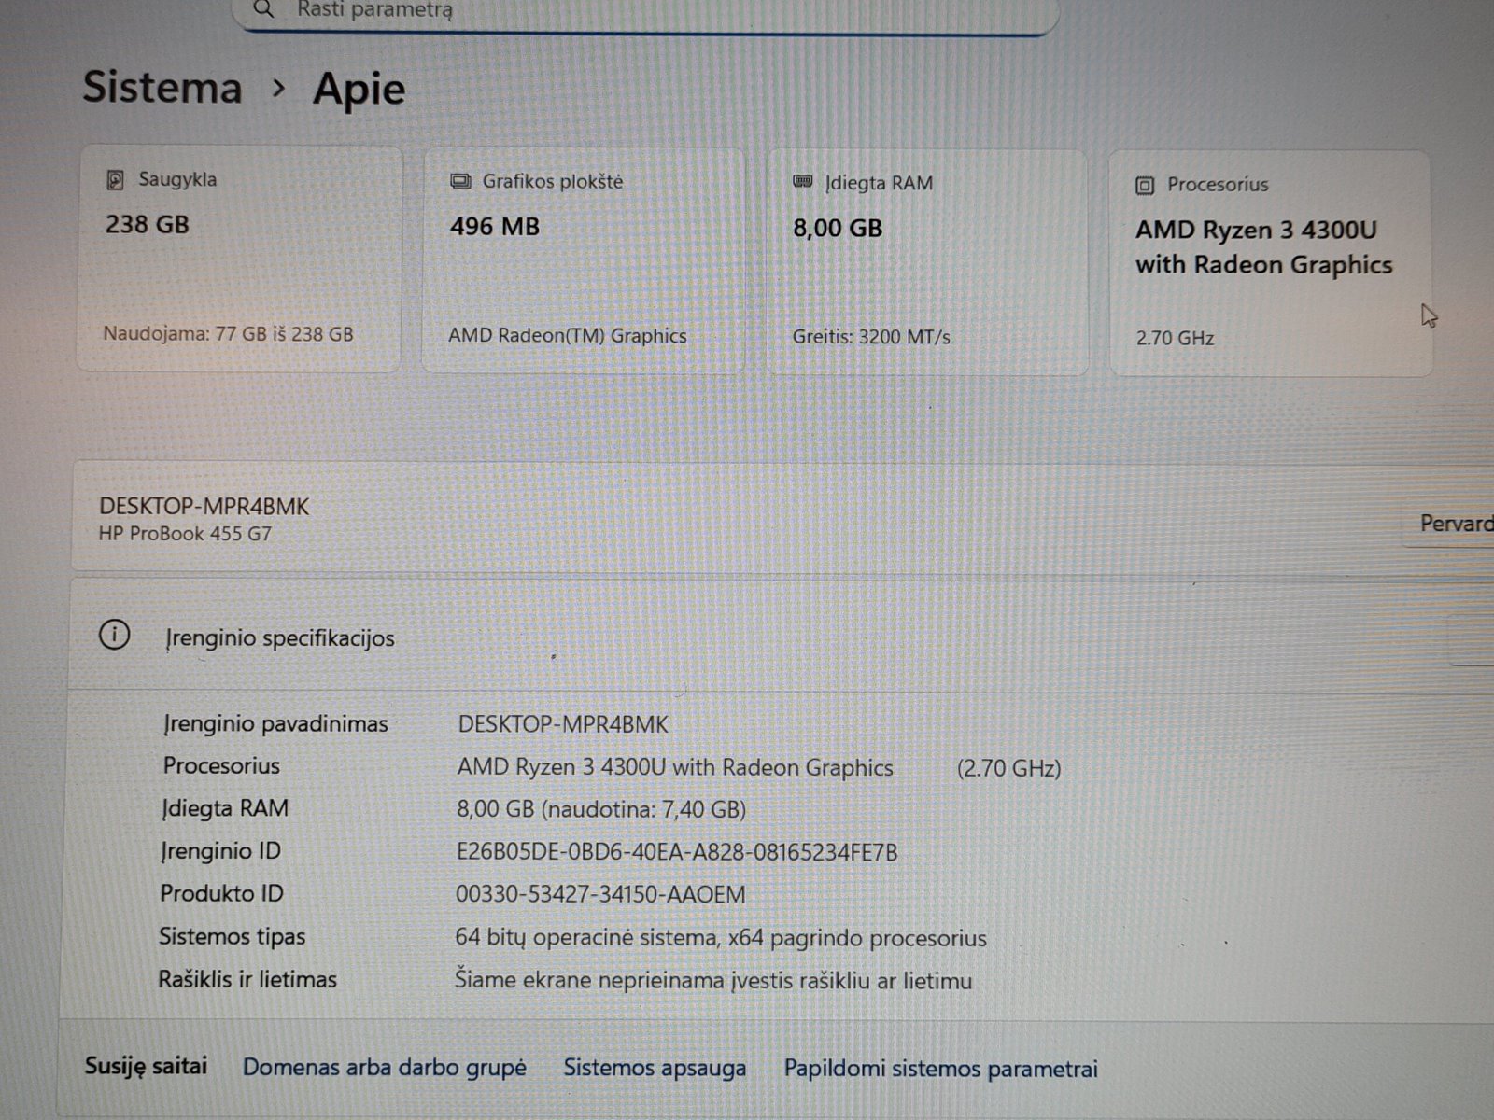Click the Procesorius chip icon

tap(1145, 185)
